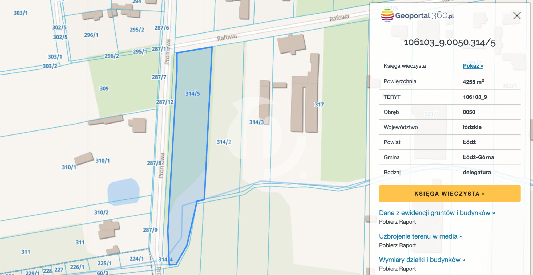Click parcel 314/3 label

(x=256, y=122)
